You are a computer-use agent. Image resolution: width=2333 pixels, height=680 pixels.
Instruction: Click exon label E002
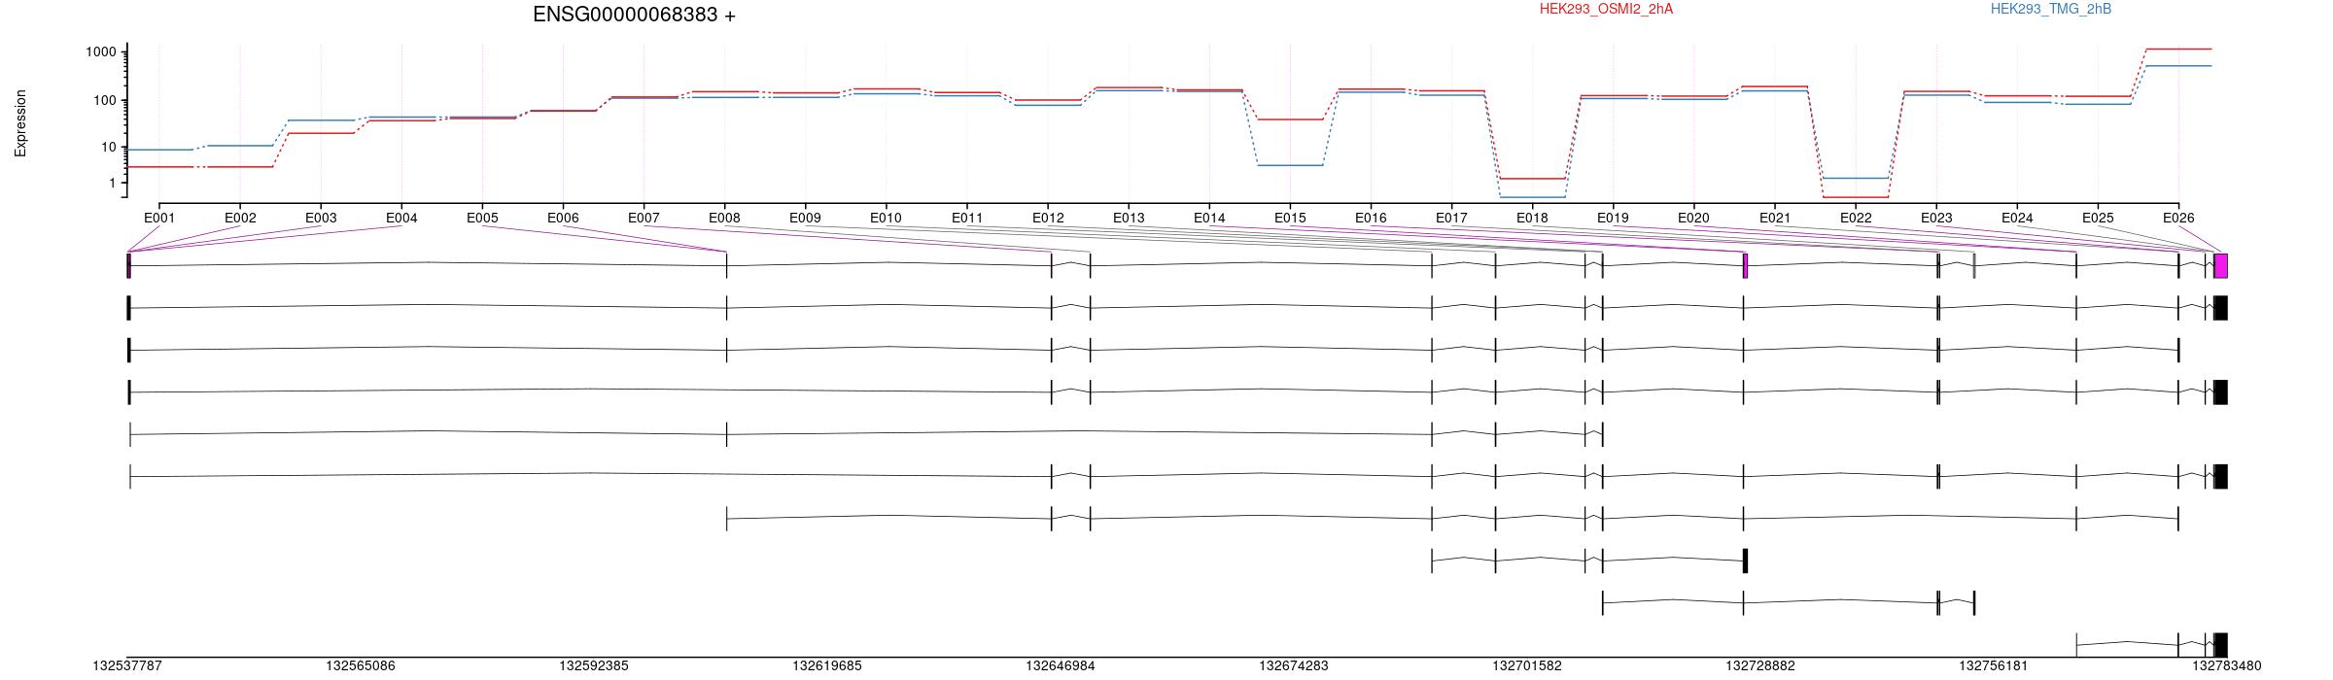240,218
